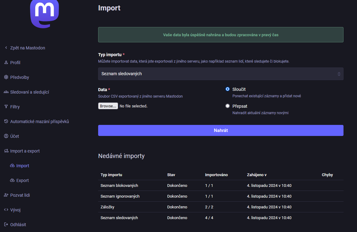Click the Vývoj code brackets icon
The height and width of the screenshot is (232, 357).
pyautogui.click(x=6, y=210)
